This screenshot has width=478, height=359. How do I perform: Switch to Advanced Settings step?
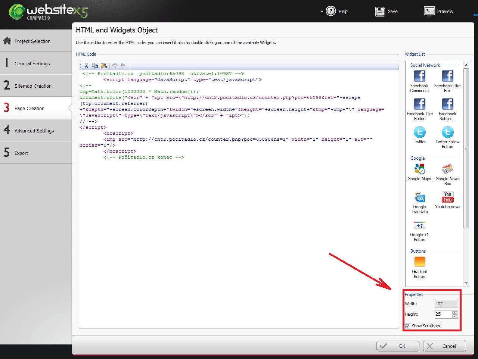(x=36, y=131)
